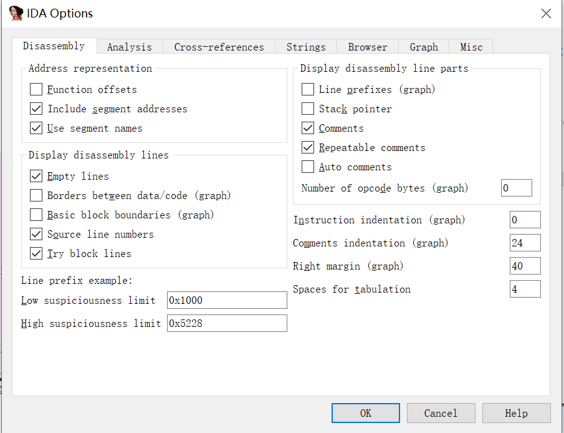Uncheck Try block lines
Screen dimensions: 564x433
[36, 253]
